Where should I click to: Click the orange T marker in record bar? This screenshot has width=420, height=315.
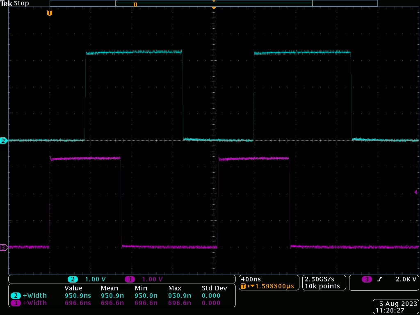[x=135, y=4]
